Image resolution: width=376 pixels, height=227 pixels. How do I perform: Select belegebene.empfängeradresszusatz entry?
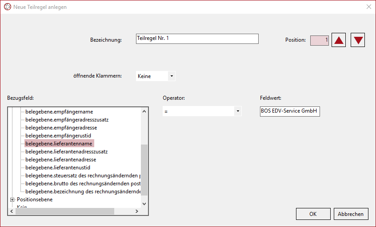(x=67, y=120)
